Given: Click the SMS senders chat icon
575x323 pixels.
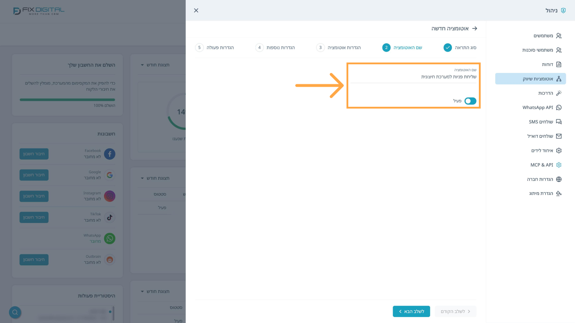Looking at the screenshot, I should pos(559,122).
